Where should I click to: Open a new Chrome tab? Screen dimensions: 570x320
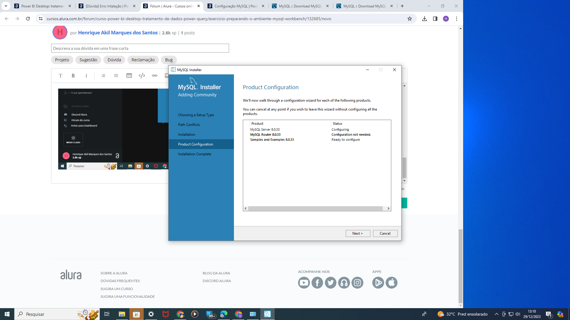(x=402, y=6)
